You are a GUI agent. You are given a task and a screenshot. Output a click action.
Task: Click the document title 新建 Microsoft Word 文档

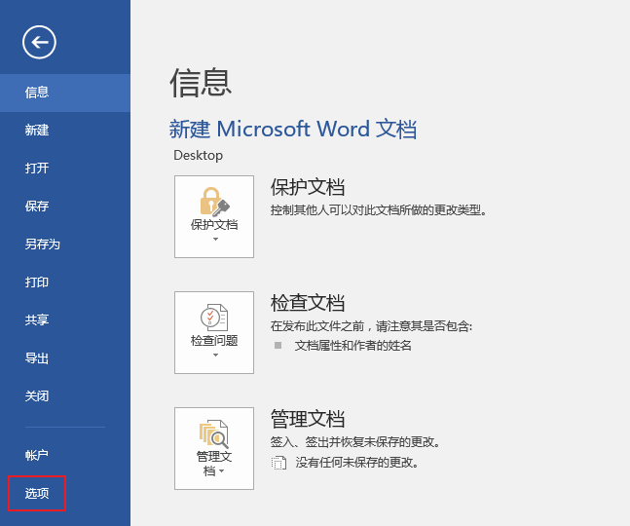[x=293, y=129]
